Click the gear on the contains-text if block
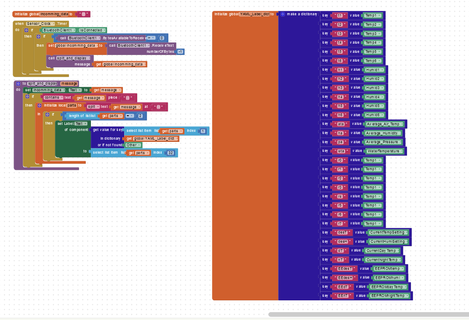Viewport: 469px width, 320px height. pyautogui.click(x=27, y=97)
